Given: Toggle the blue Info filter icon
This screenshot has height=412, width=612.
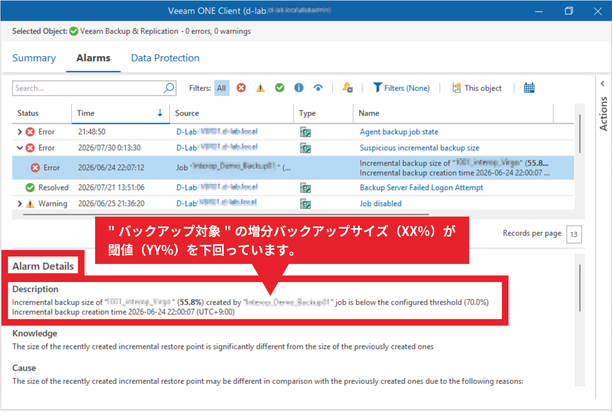Looking at the screenshot, I should (299, 88).
